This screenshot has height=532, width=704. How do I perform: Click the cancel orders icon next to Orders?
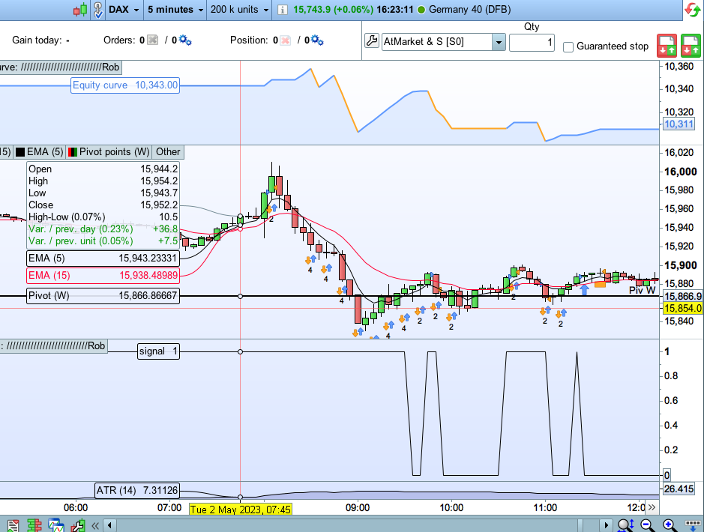coord(153,40)
